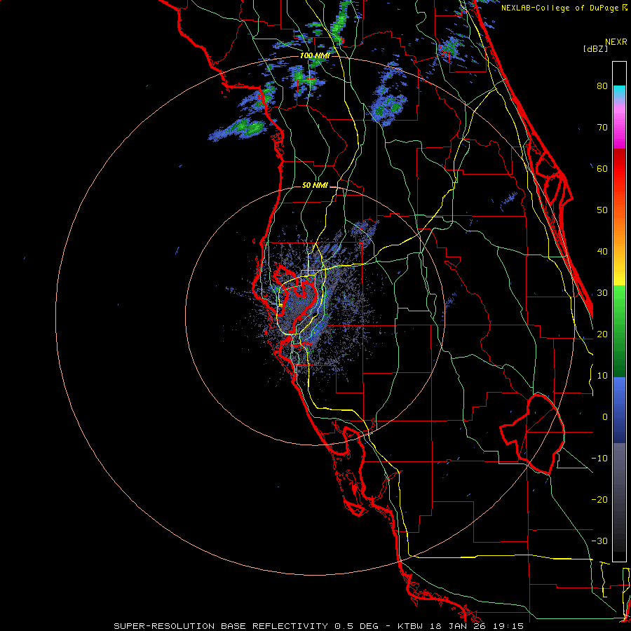
Task: Select the 50 NMI range ring label
Action: (315, 185)
